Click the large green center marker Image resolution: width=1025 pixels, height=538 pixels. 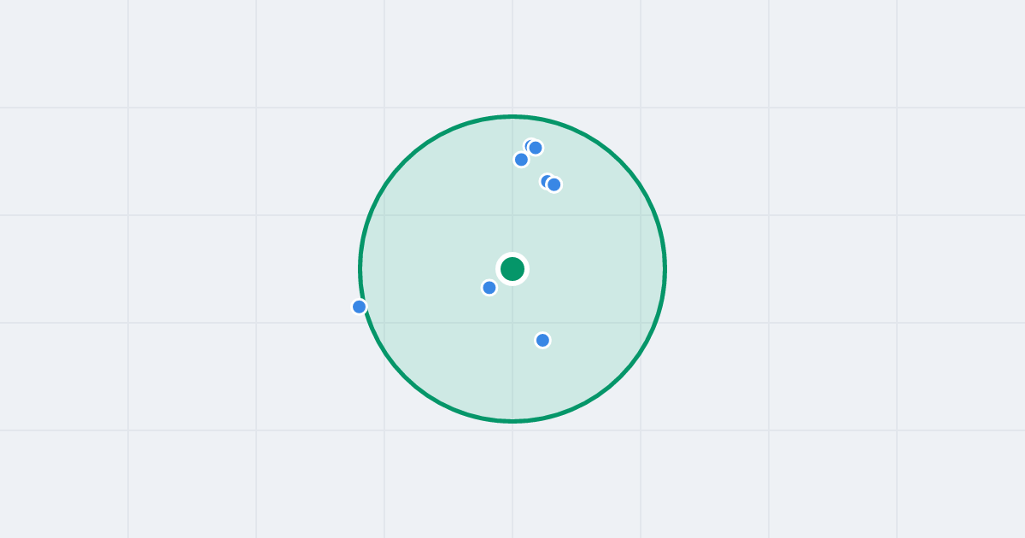pos(512,269)
